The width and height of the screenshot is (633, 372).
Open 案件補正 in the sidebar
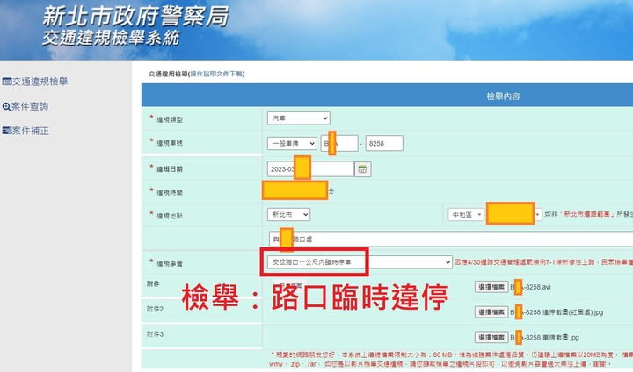pyautogui.click(x=30, y=131)
